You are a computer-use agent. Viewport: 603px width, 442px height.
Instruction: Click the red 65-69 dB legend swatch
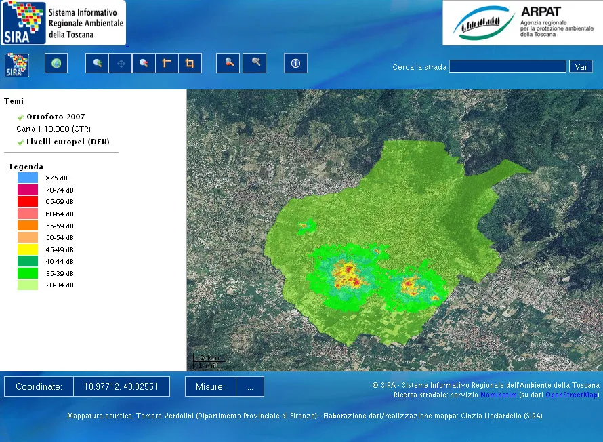point(26,201)
